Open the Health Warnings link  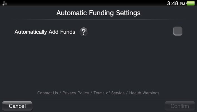point(144,93)
